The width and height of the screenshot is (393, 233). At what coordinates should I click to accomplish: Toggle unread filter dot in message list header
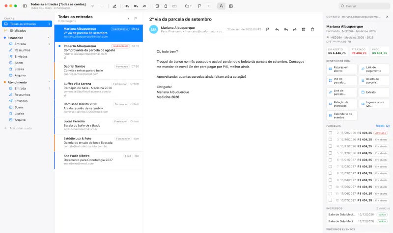(x=128, y=19)
